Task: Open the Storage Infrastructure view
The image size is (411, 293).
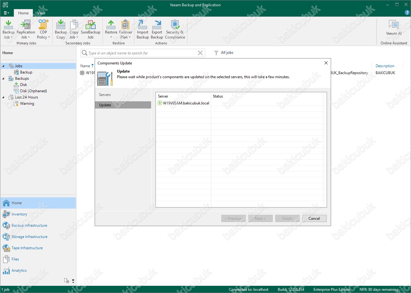Action: pyautogui.click(x=38, y=237)
